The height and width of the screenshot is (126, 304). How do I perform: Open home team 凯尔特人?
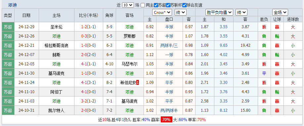click(x=57, y=110)
